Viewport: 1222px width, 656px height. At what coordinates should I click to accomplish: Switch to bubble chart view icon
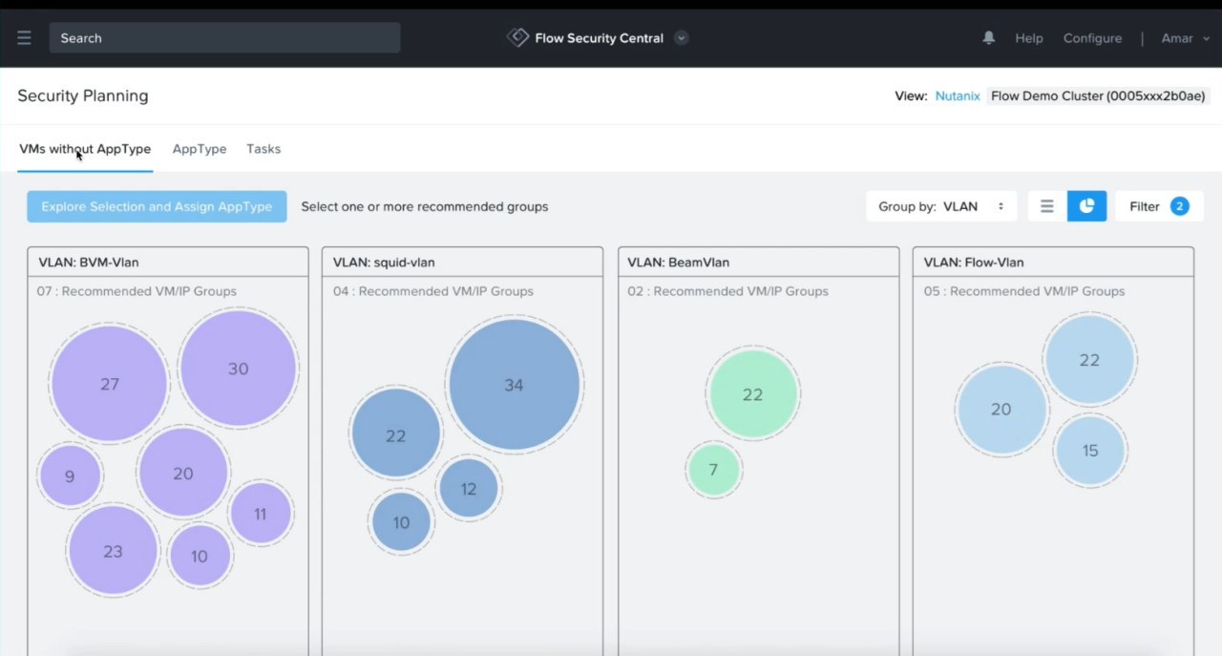[x=1086, y=206]
